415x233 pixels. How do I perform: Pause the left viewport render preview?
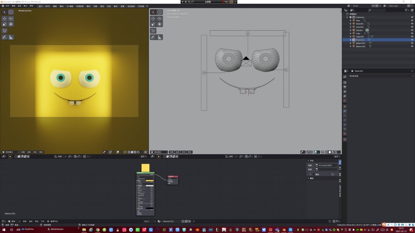(x=146, y=152)
